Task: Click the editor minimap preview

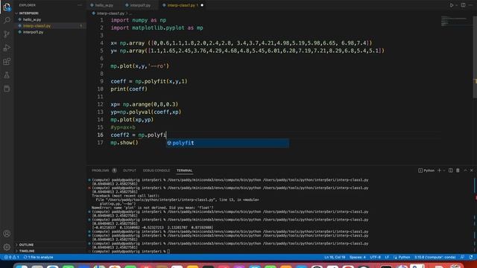Action: 455,22
